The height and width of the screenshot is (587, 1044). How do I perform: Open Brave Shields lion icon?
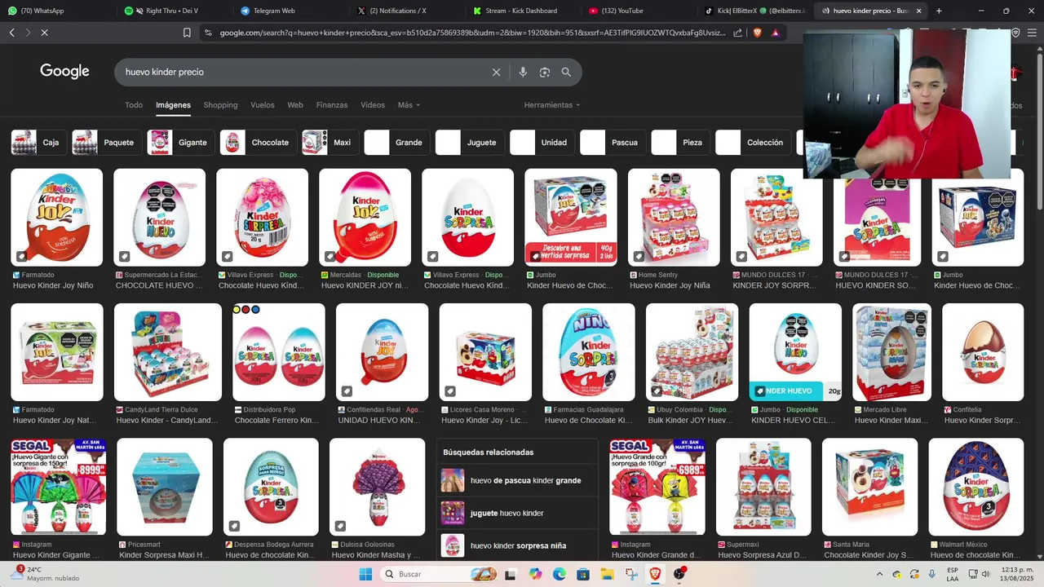[757, 33]
